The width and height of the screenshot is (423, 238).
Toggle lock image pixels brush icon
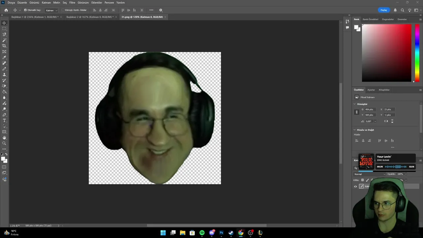click(367, 180)
